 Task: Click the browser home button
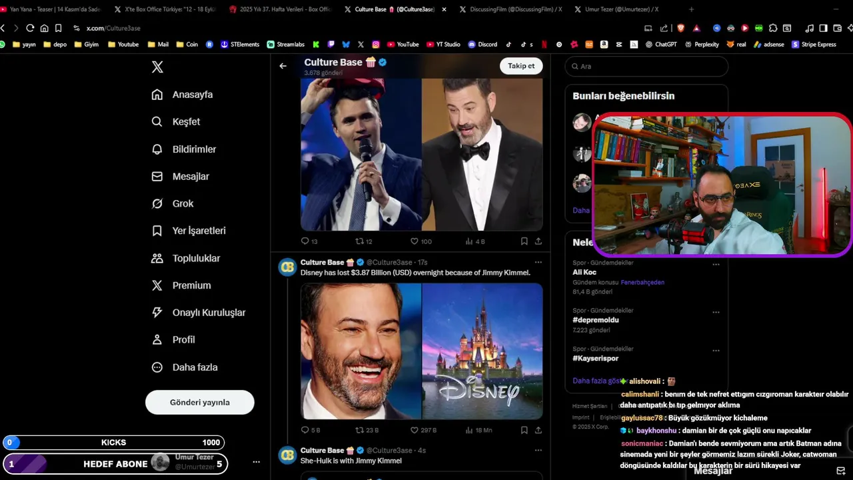[x=44, y=28]
